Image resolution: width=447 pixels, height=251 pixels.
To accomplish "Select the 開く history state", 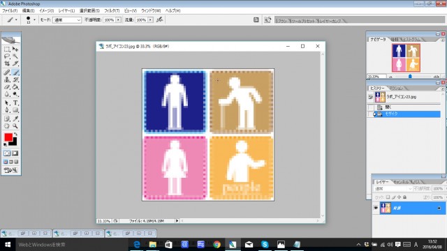I will [408, 107].
